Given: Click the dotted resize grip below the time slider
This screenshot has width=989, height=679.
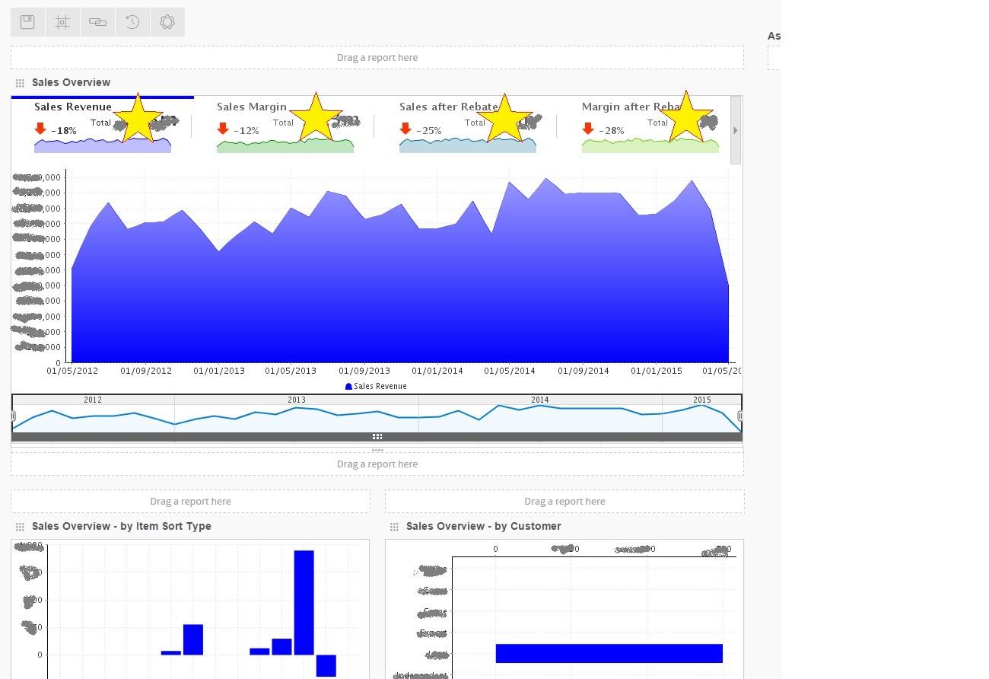Looking at the screenshot, I should click(377, 450).
